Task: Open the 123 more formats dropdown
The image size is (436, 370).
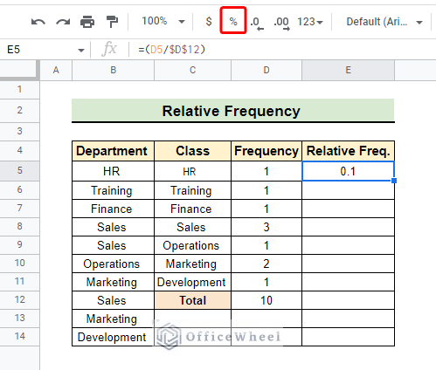Action: pyautogui.click(x=310, y=22)
